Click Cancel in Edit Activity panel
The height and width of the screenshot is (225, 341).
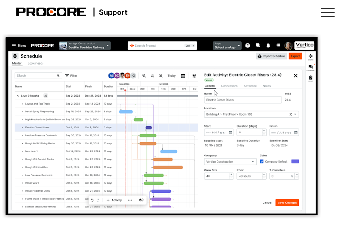[x=267, y=202]
